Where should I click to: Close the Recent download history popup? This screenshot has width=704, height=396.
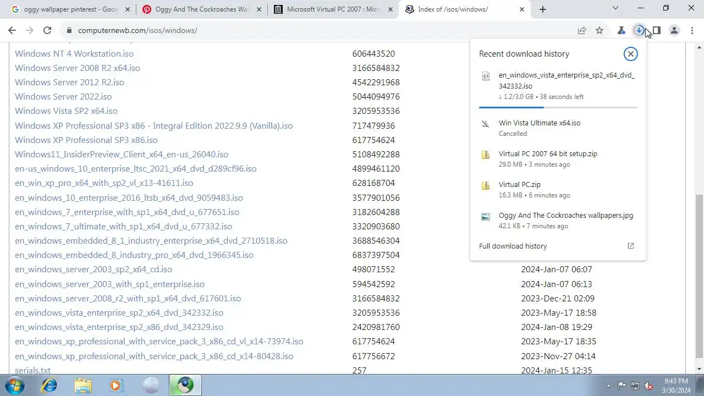(630, 53)
